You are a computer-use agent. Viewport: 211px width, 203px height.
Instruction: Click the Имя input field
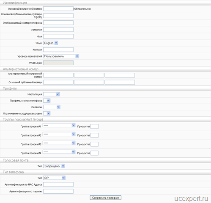[x=58, y=36]
